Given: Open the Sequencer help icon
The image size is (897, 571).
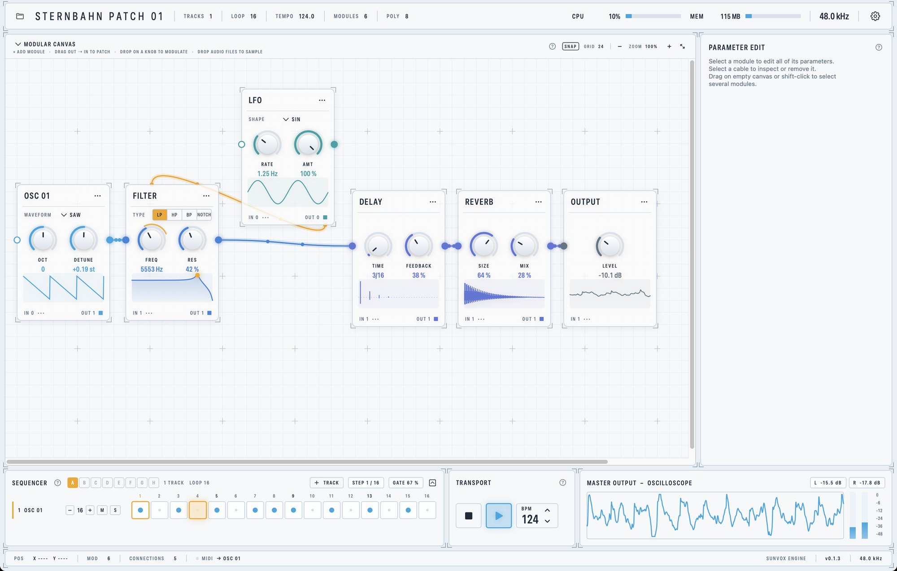Looking at the screenshot, I should pyautogui.click(x=57, y=483).
